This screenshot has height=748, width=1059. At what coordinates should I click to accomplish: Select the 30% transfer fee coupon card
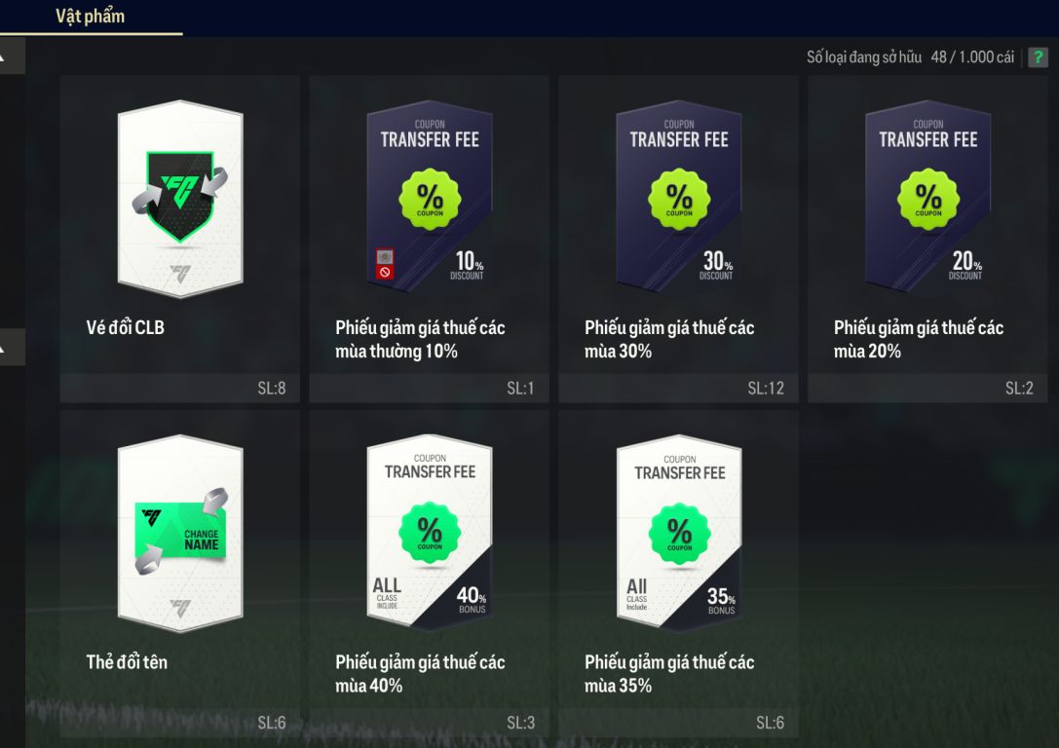(679, 197)
